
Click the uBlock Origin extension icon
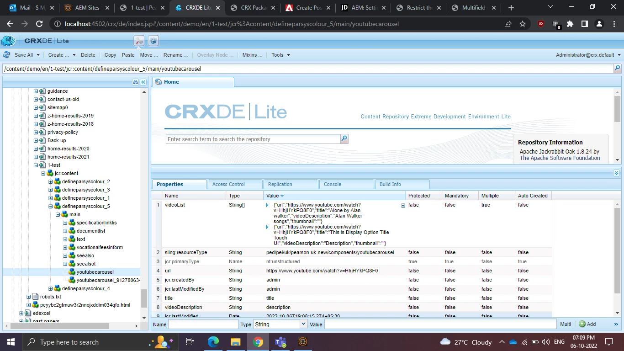pyautogui.click(x=541, y=24)
